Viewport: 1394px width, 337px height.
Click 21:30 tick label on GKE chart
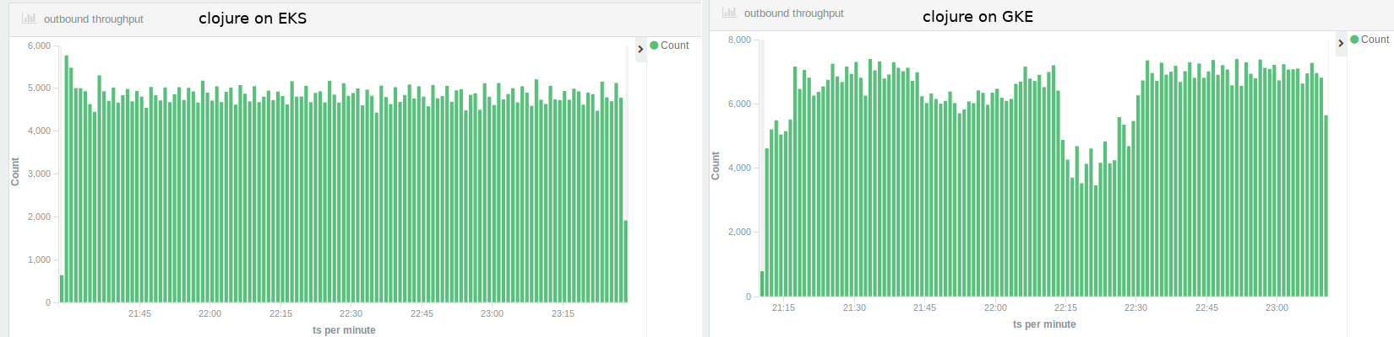click(854, 308)
